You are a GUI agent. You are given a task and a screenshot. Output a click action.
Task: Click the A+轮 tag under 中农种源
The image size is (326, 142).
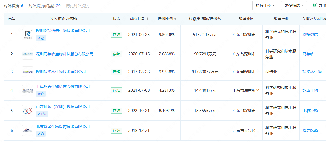(x=42, y=114)
